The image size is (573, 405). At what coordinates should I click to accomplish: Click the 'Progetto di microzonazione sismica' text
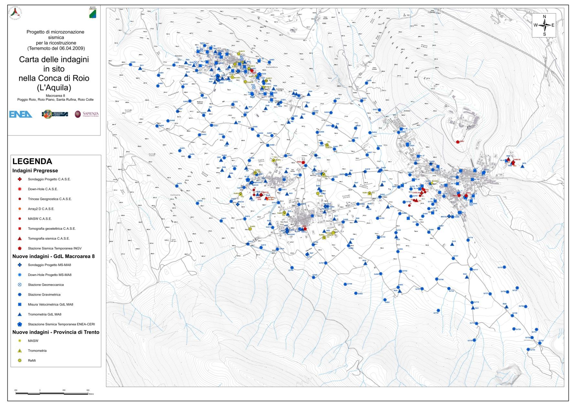(55, 35)
